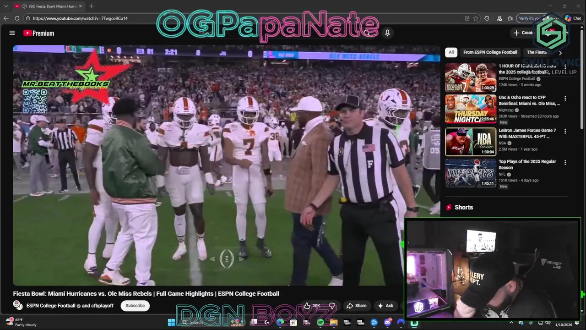
Task: Open options for 1 HOUR OF HIGHLIGHTS video
Action: click(x=565, y=67)
